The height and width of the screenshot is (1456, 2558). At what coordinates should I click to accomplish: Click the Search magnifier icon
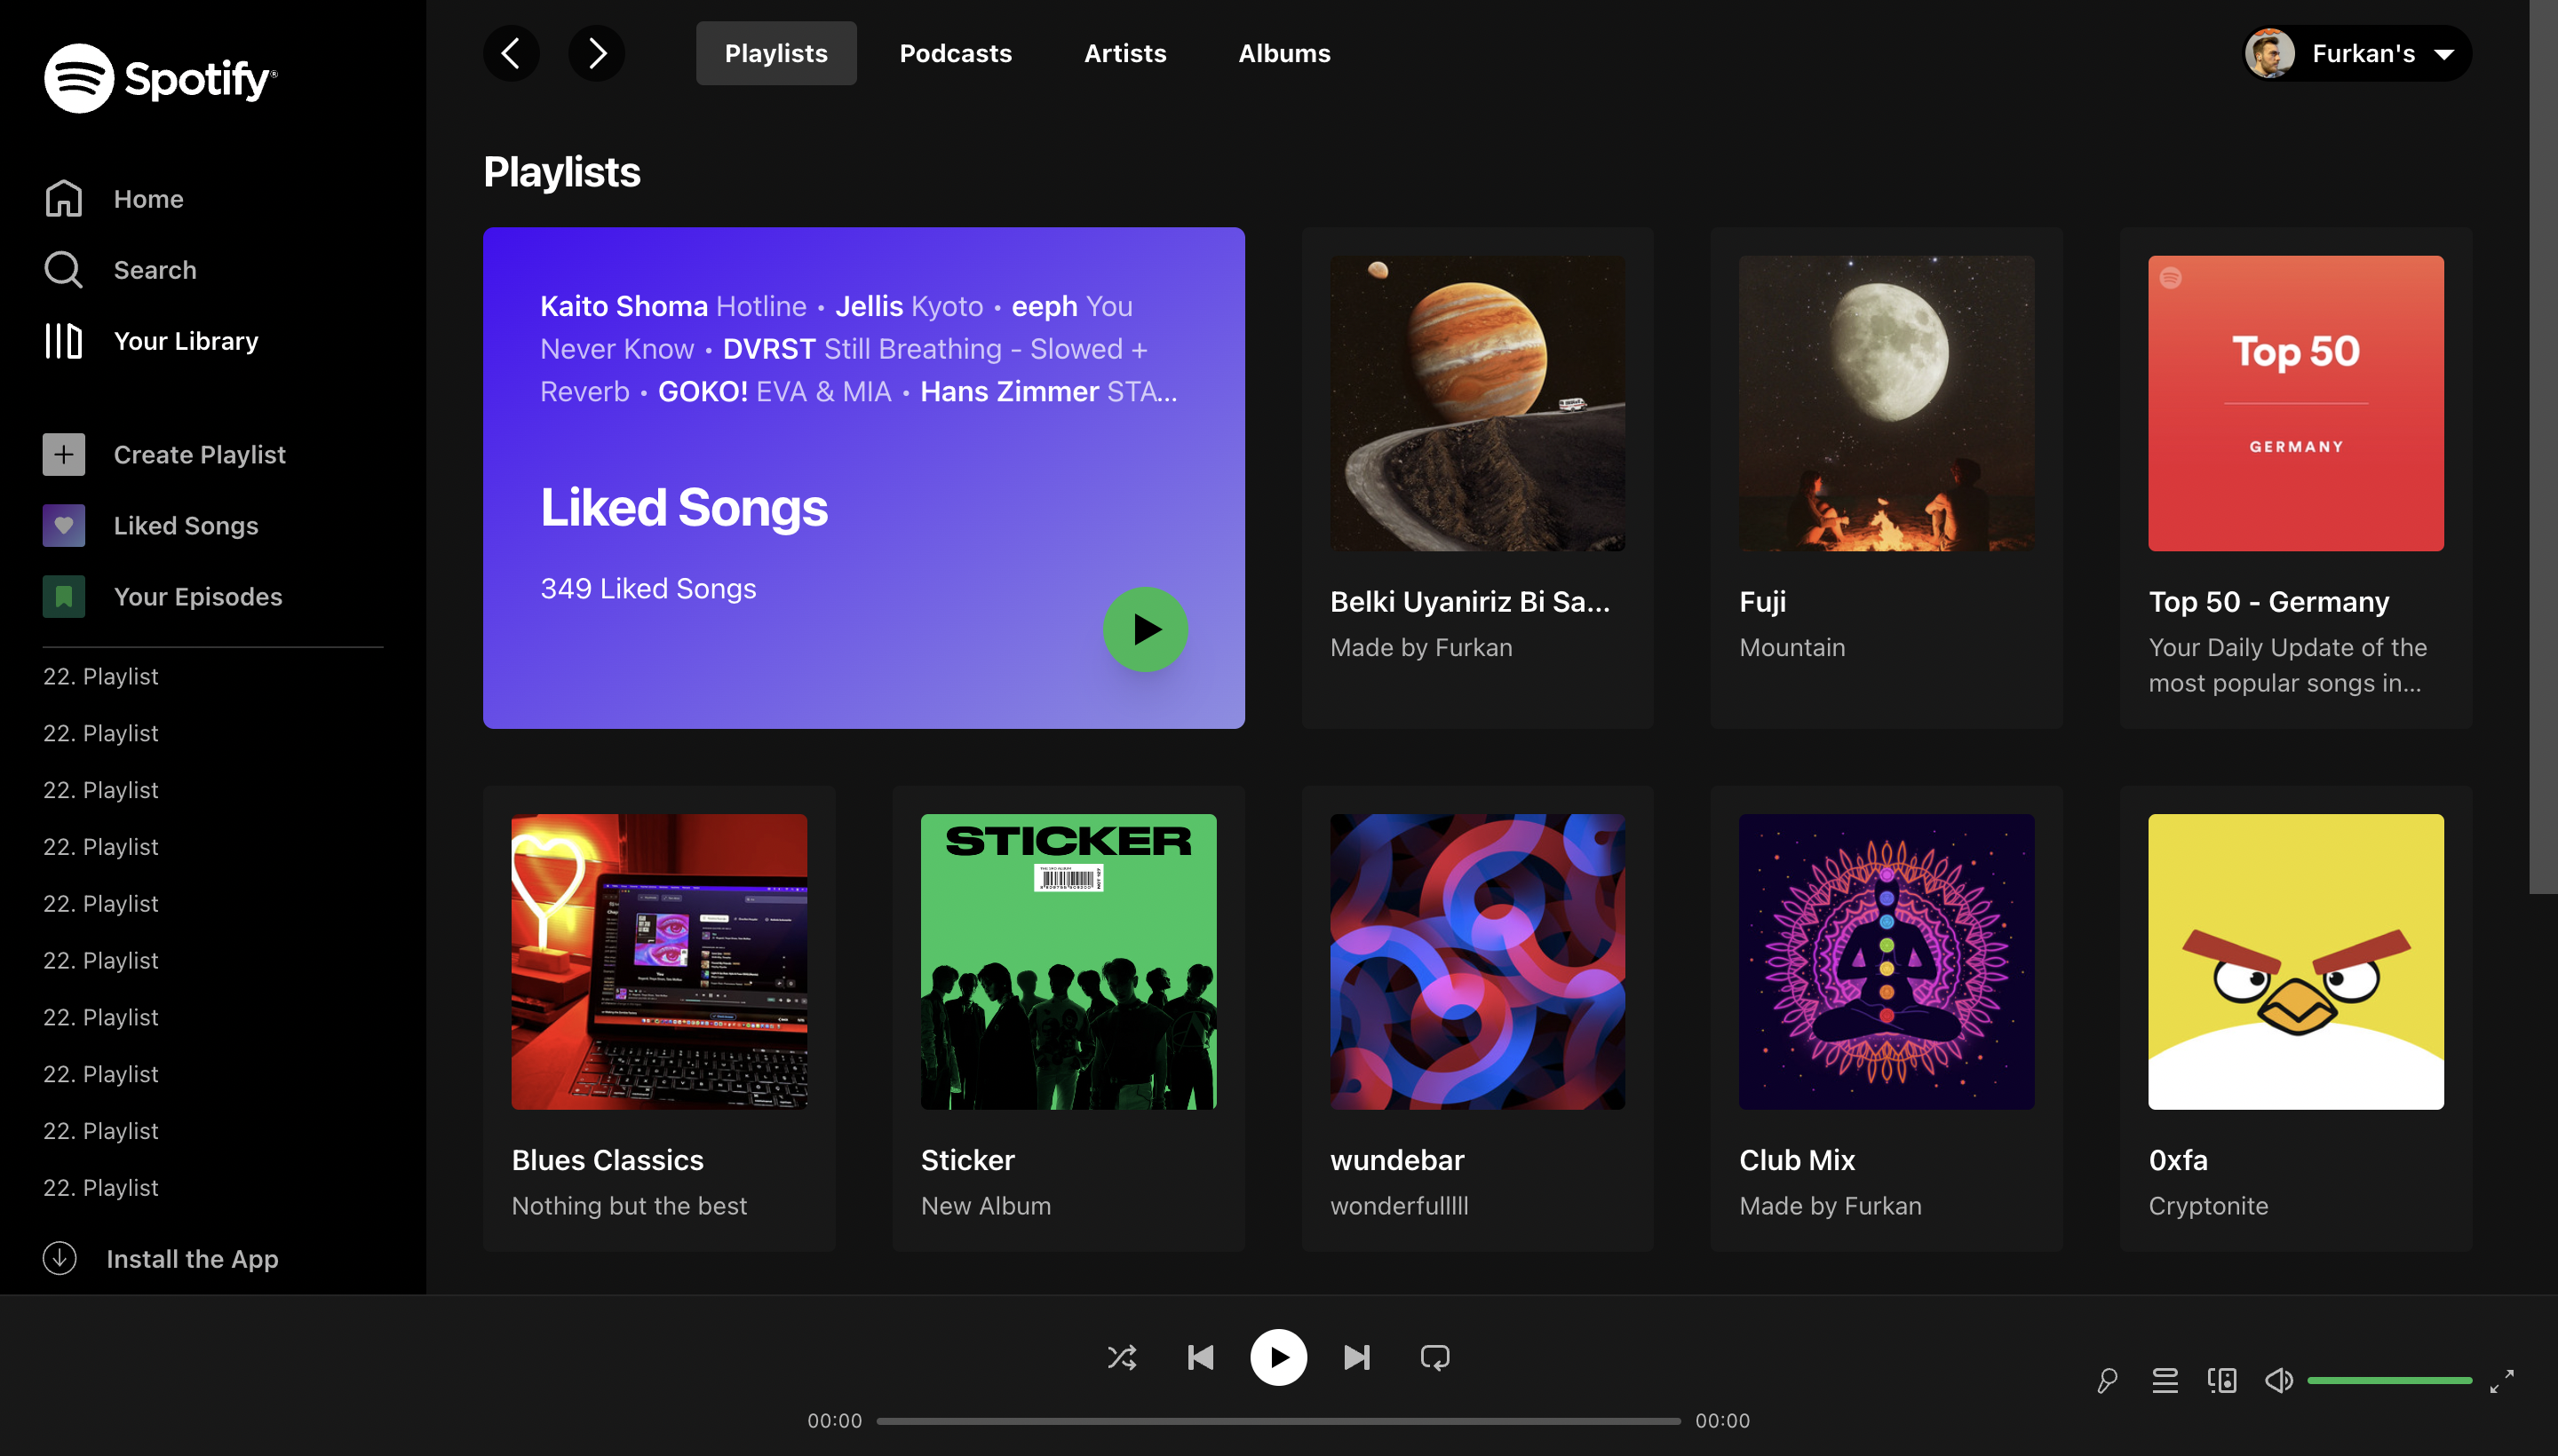(63, 270)
